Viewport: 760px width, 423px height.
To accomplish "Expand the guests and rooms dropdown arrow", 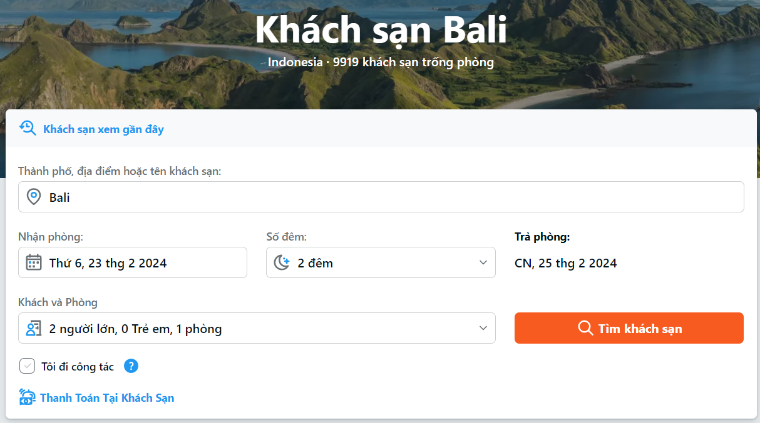I will (483, 328).
